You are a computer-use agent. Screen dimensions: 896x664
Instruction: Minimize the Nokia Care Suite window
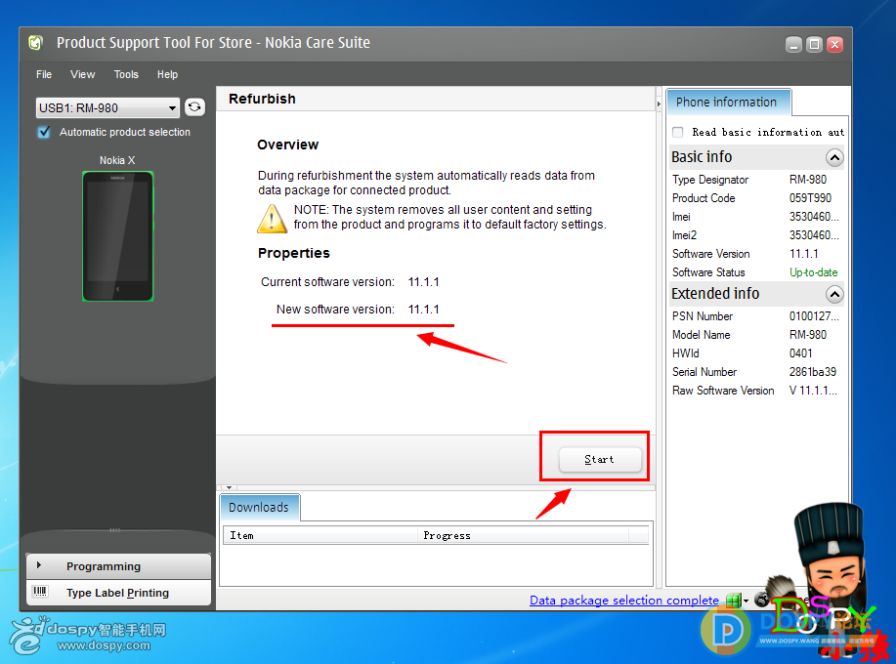coord(793,45)
